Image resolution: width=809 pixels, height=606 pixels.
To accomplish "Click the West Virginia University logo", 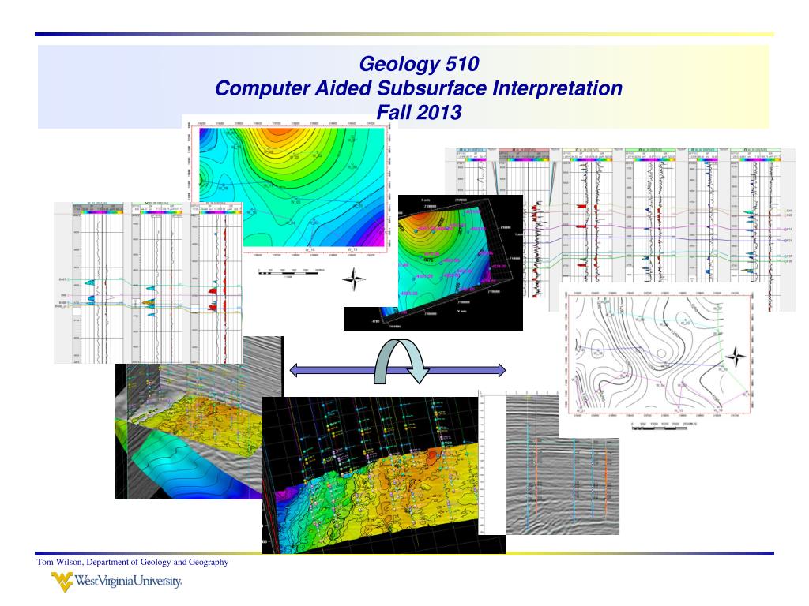I will (x=117, y=582).
